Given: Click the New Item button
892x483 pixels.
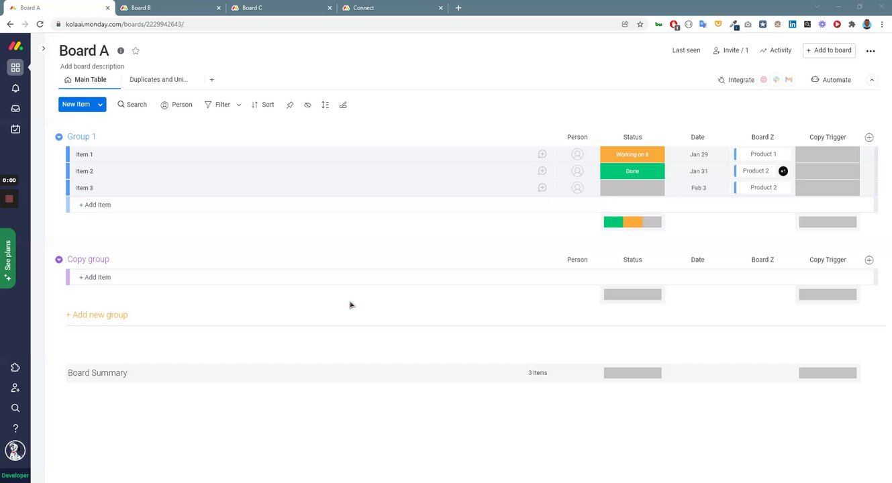Looking at the screenshot, I should click(x=77, y=105).
